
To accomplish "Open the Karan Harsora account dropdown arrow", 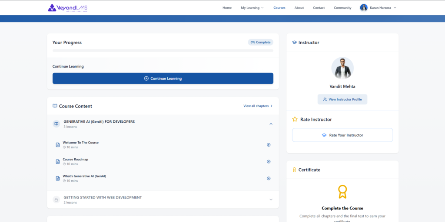I will [x=395, y=8].
